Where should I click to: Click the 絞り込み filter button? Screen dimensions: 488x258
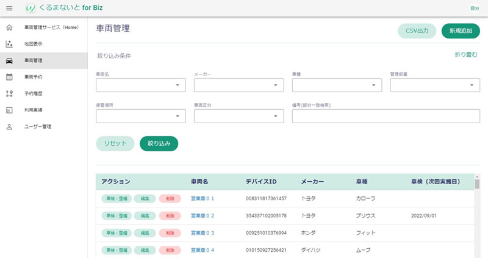click(x=159, y=143)
